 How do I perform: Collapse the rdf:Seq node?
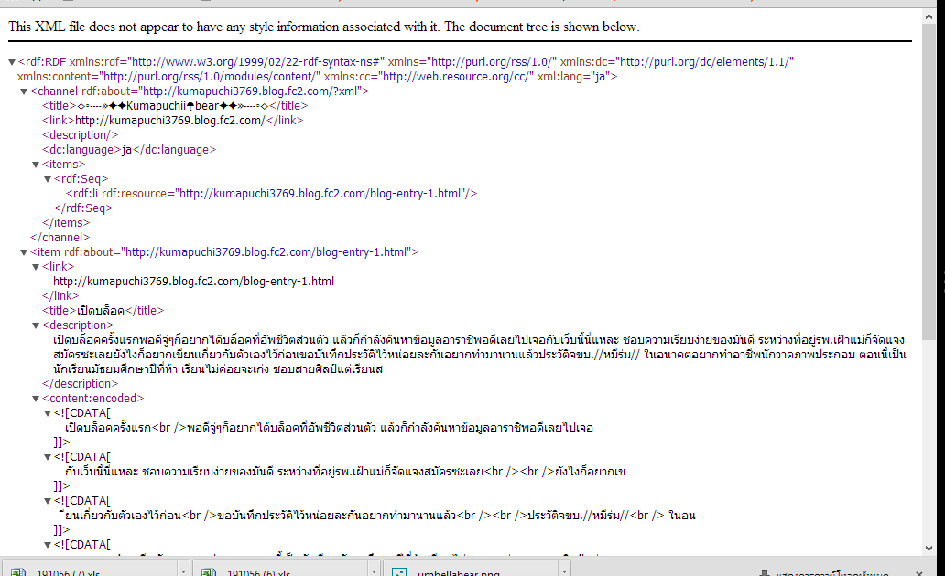point(47,179)
